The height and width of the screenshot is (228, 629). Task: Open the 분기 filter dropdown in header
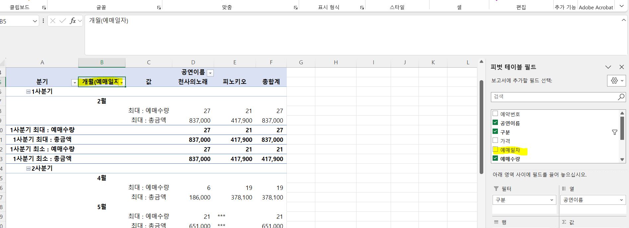(74, 83)
